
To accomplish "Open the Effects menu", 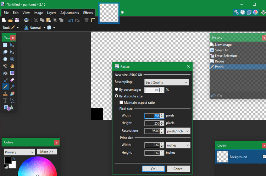I will (x=88, y=13).
